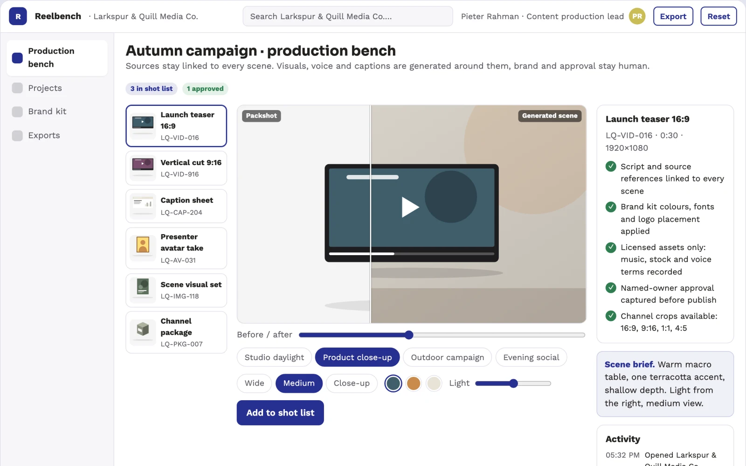Click the 1 approved badge
Image resolution: width=746 pixels, height=466 pixels.
(x=205, y=89)
